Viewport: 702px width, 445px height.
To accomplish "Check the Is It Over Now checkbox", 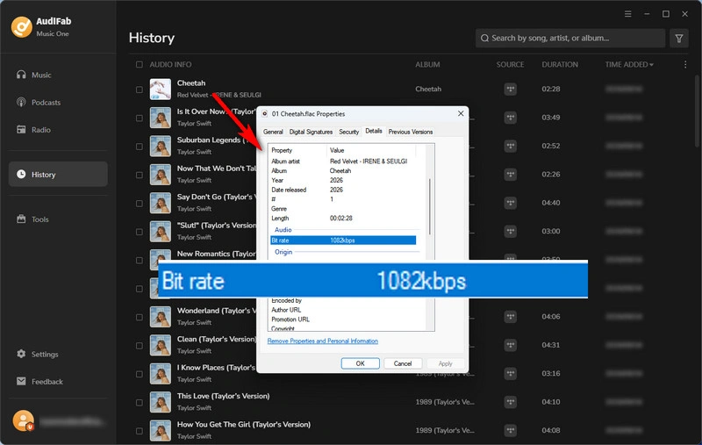I will click(140, 118).
